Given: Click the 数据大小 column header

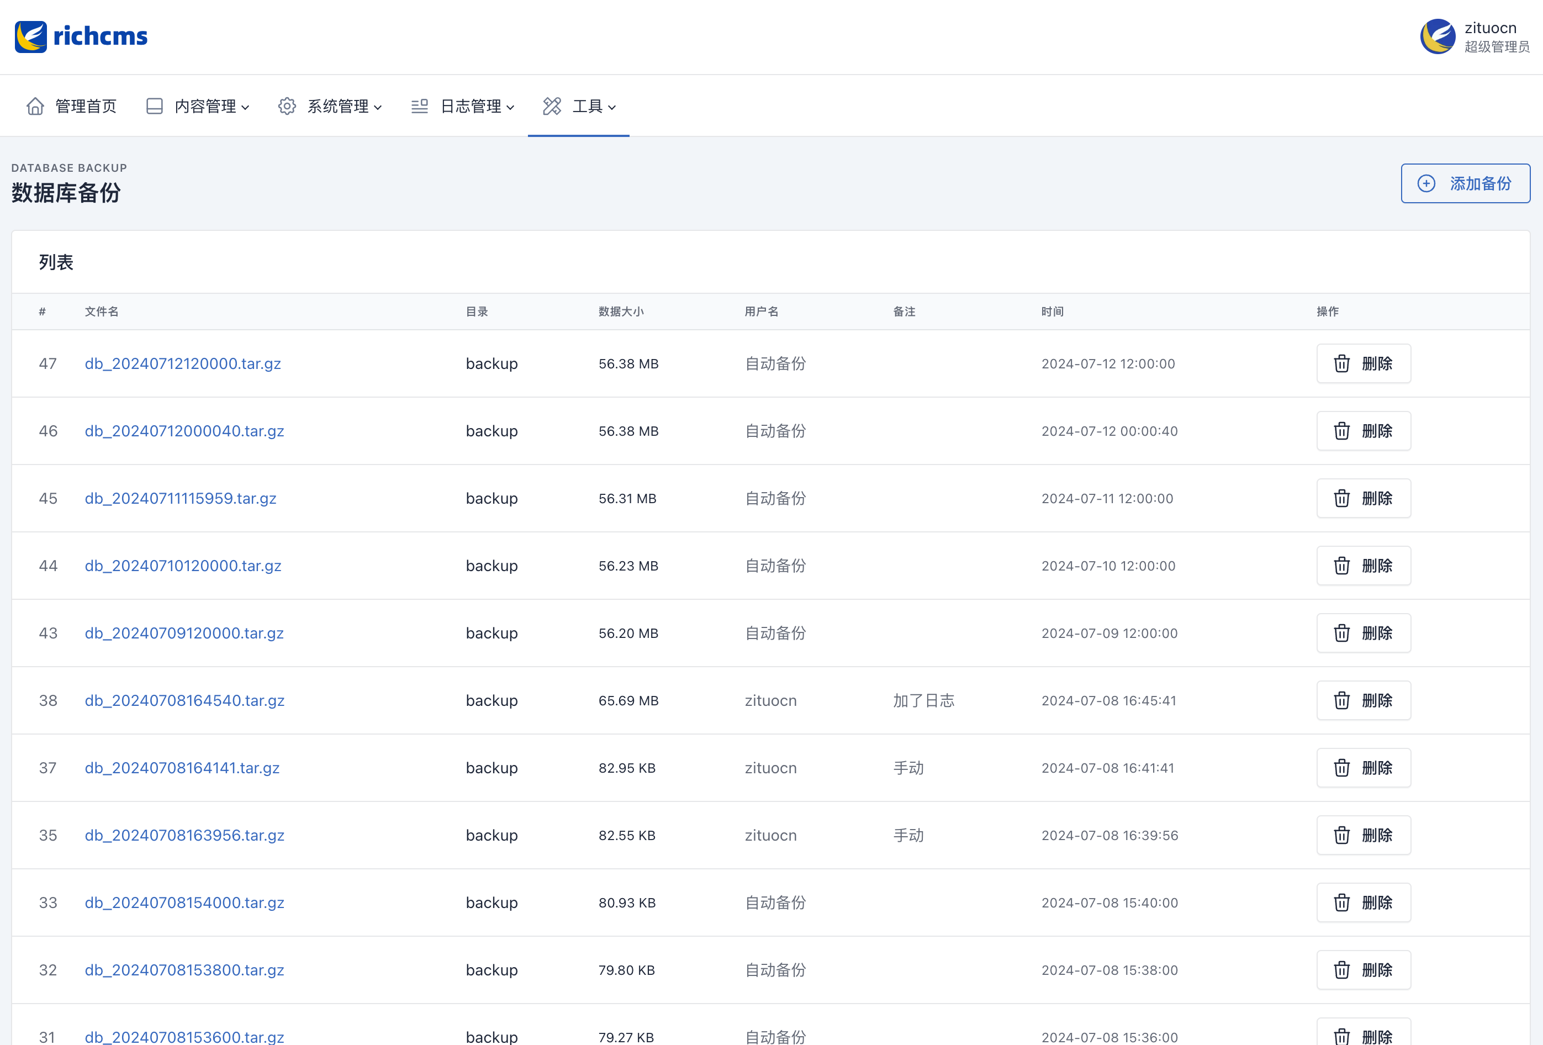Looking at the screenshot, I should coord(621,312).
